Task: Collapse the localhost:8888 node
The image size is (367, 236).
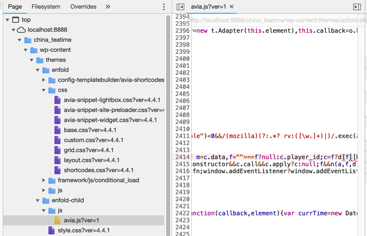Action: click(x=14, y=30)
